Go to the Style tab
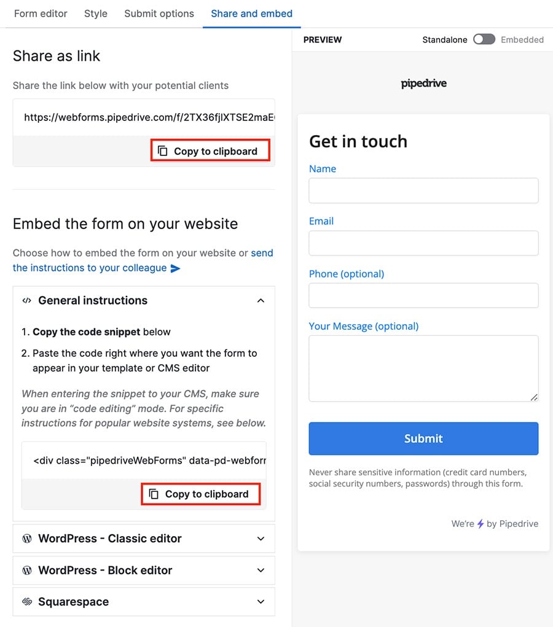 96,14
